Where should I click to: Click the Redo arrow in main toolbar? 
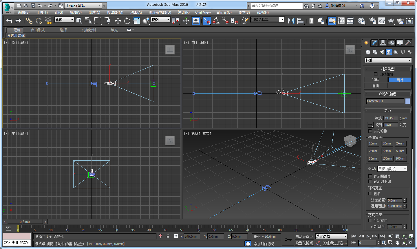(18, 21)
